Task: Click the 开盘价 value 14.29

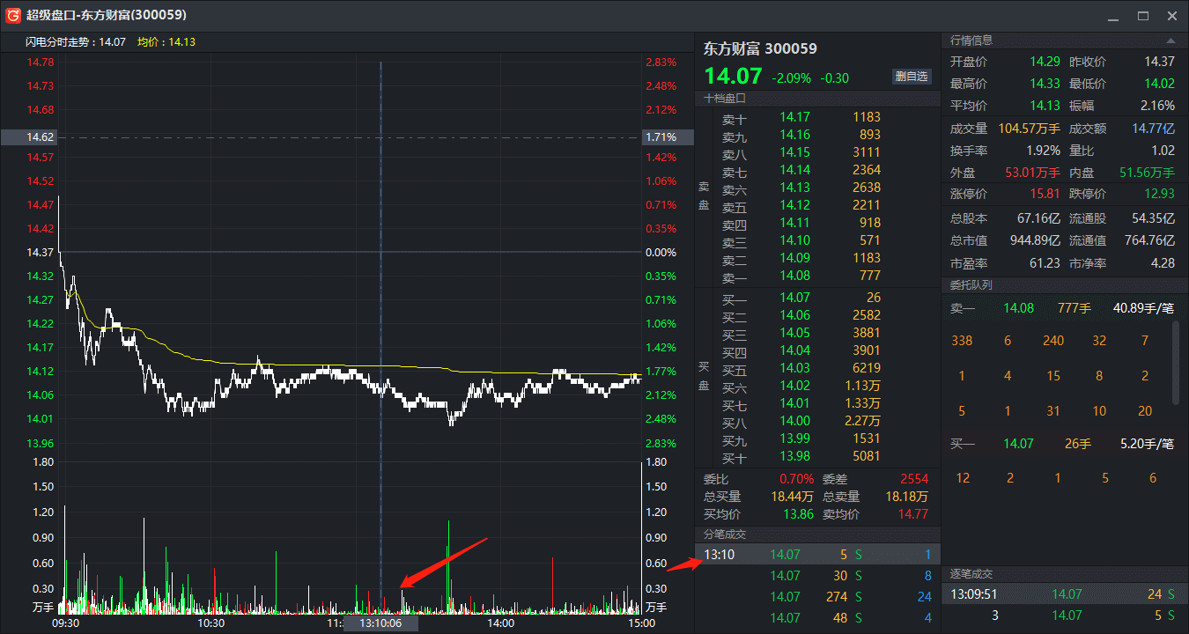Action: pos(1045,62)
